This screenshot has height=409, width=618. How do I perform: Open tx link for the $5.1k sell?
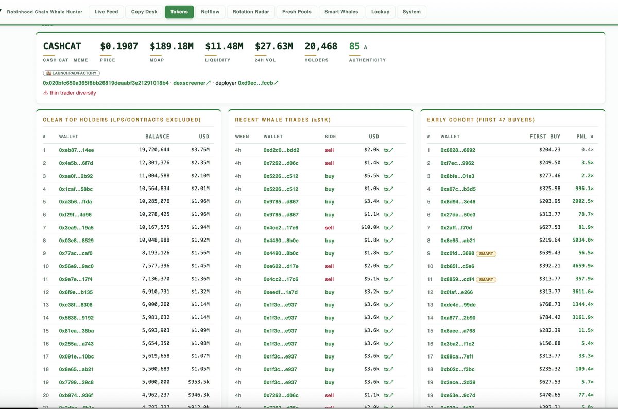click(389, 279)
